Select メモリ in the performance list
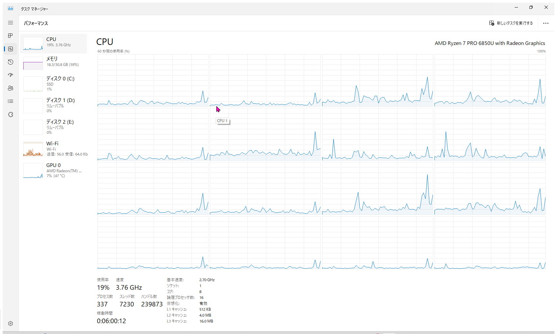 (54, 63)
